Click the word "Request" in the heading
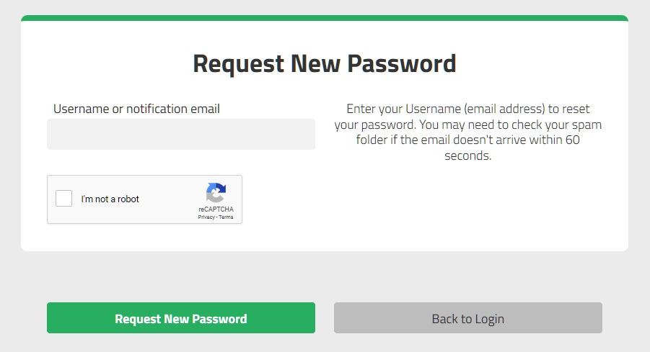 [239, 65]
